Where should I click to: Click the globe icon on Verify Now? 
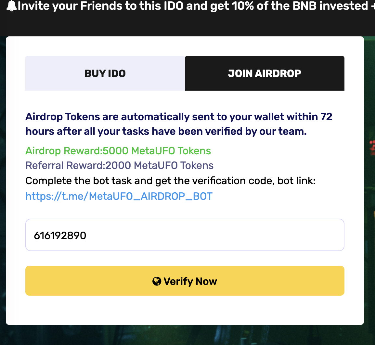point(157,281)
